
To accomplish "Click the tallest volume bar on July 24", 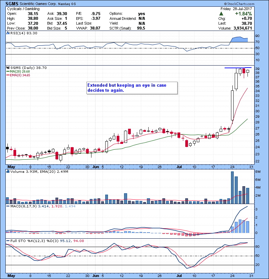I will pyautogui.click(x=232, y=188).
